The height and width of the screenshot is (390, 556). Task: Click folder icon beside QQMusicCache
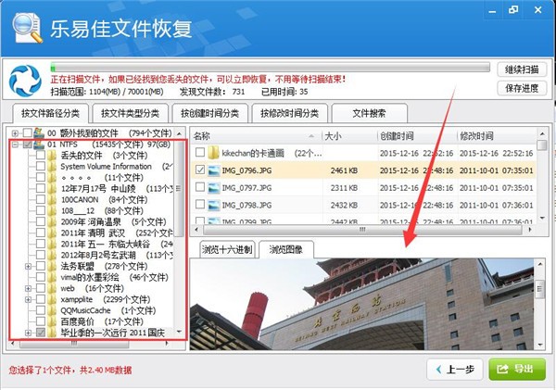click(x=52, y=310)
